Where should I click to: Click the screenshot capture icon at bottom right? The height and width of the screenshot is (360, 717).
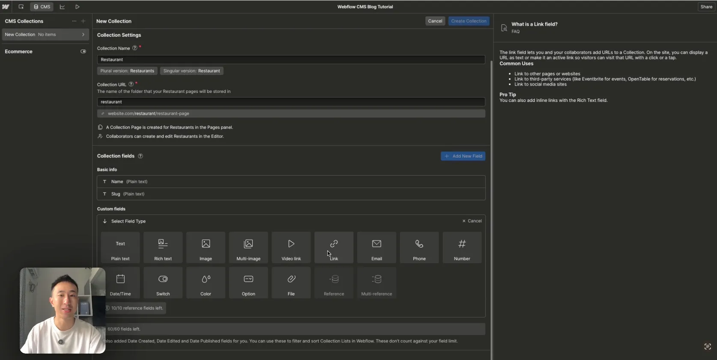708,347
